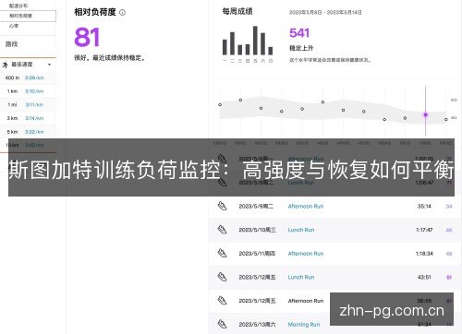
Task: Open Lunch Run link dated 2023/5/10周三
Action: (x=301, y=230)
